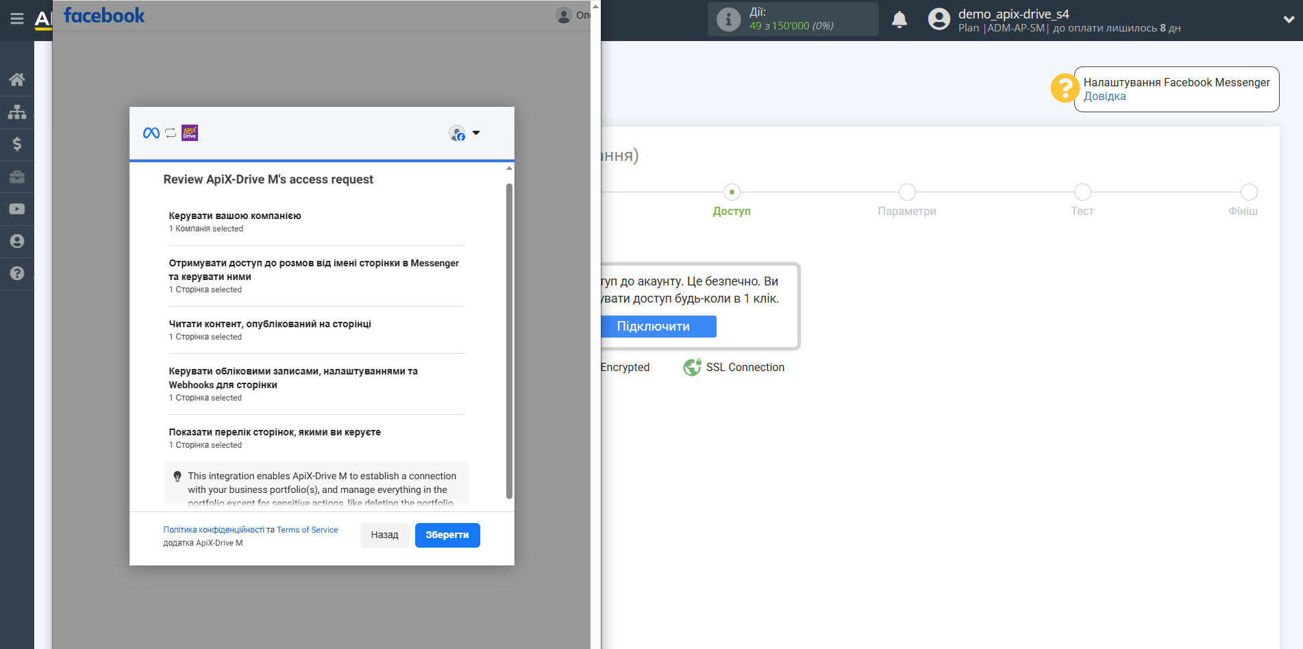The width and height of the screenshot is (1303, 649).
Task: Click the info icon beside Дії counter
Action: point(728,20)
